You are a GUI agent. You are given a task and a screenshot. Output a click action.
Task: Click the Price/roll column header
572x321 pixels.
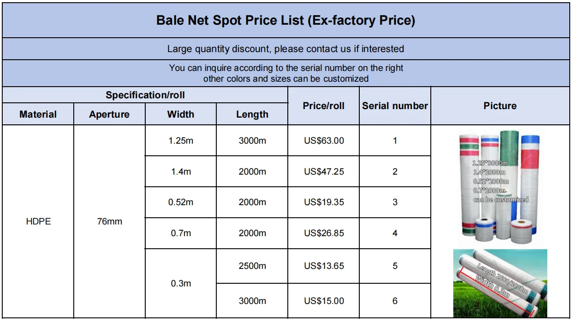[324, 106]
